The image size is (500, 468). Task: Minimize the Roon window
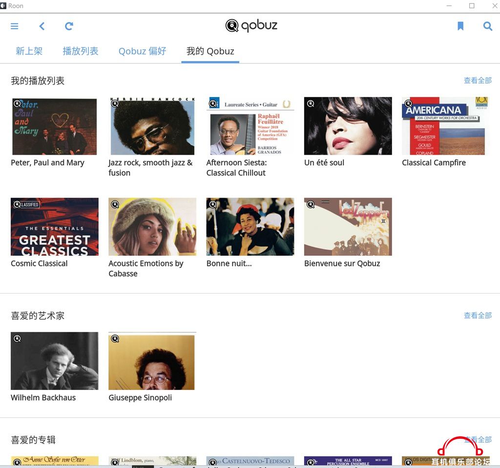click(x=449, y=6)
